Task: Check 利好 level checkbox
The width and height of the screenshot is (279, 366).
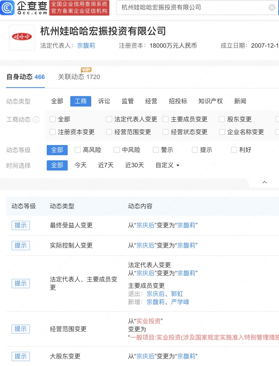Action: [x=234, y=150]
